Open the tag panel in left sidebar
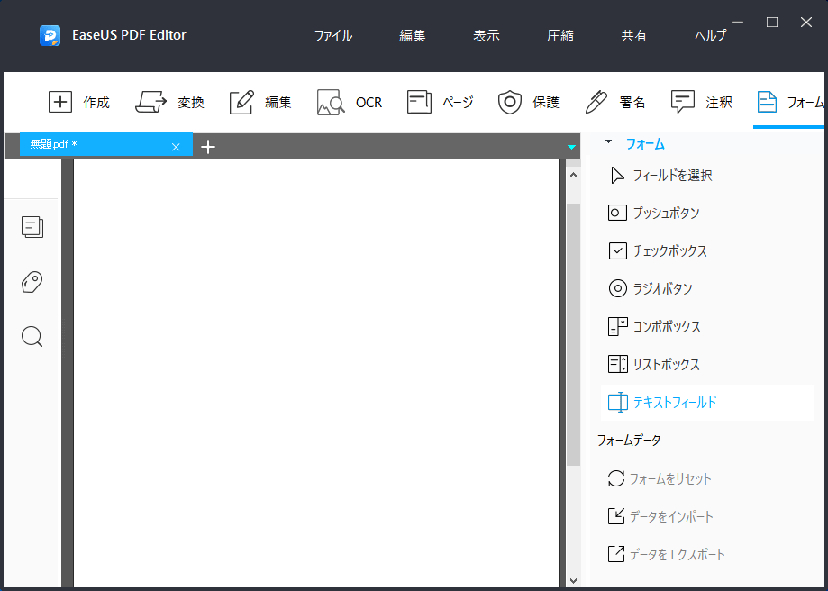The image size is (828, 591). (x=32, y=283)
